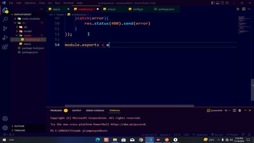254x143 pixels.
Task: Open Windows Start button
Action: point(4,140)
